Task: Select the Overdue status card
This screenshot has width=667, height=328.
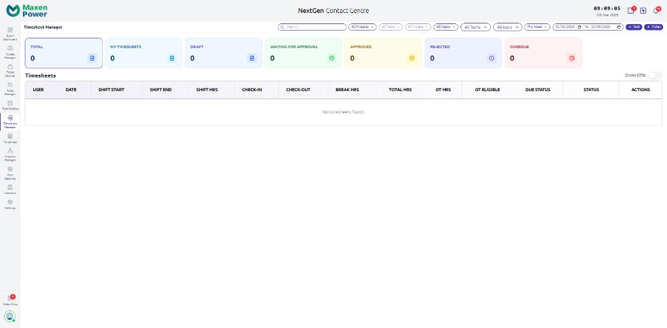Action: (543, 53)
